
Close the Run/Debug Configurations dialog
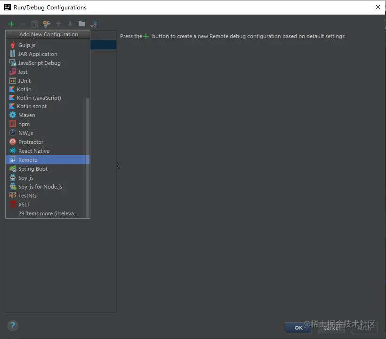pyautogui.click(x=378, y=7)
